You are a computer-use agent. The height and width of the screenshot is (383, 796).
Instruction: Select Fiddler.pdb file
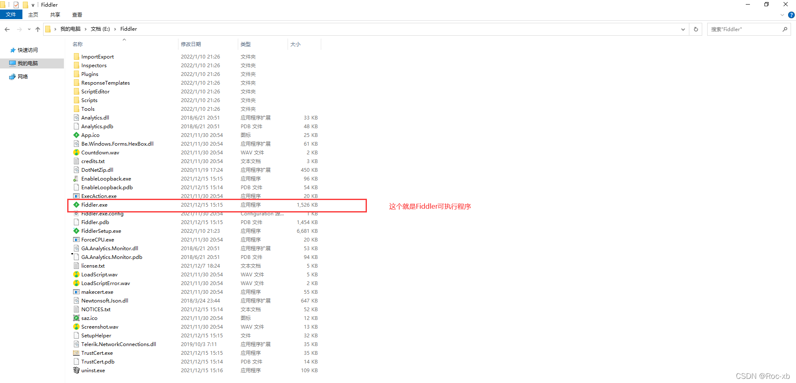95,222
